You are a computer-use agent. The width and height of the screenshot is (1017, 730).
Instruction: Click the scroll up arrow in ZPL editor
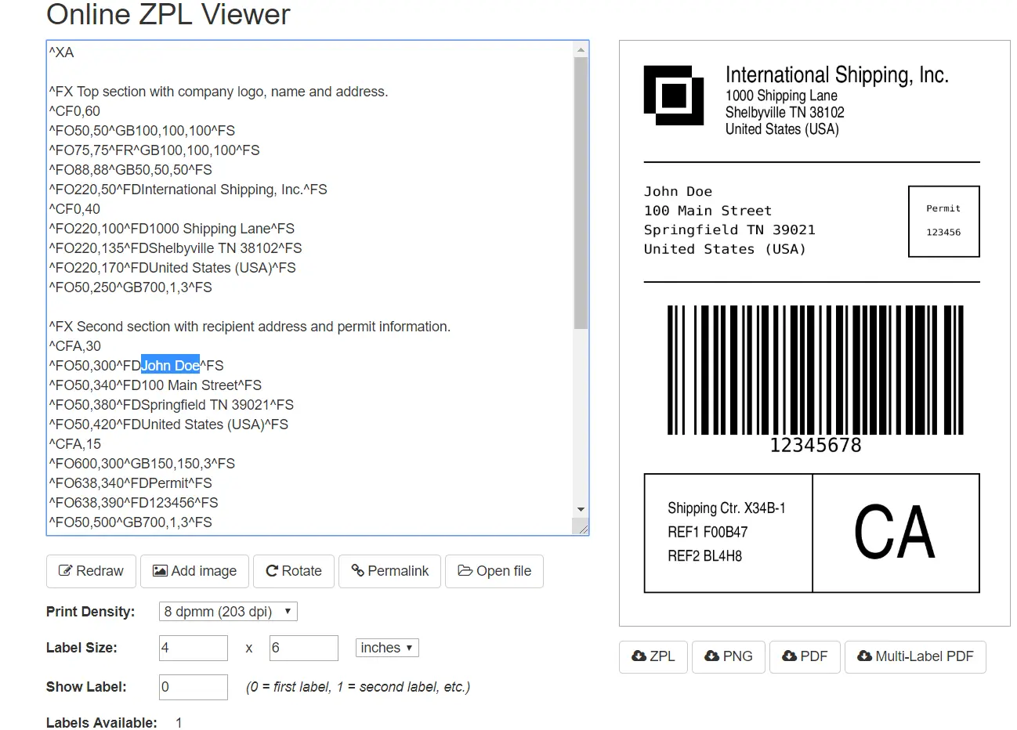[581, 50]
